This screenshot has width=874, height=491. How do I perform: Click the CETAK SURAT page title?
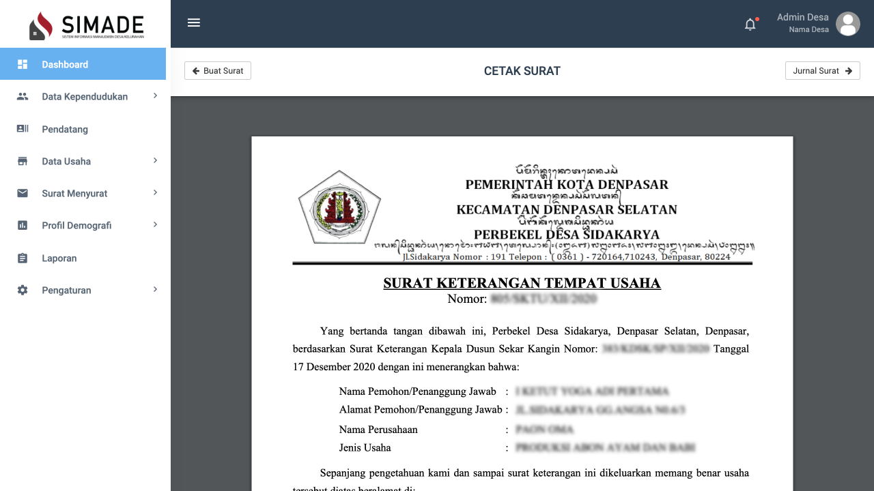tap(522, 71)
